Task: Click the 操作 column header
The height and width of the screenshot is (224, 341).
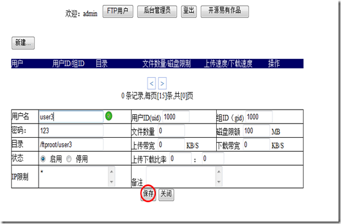Action: [274, 64]
